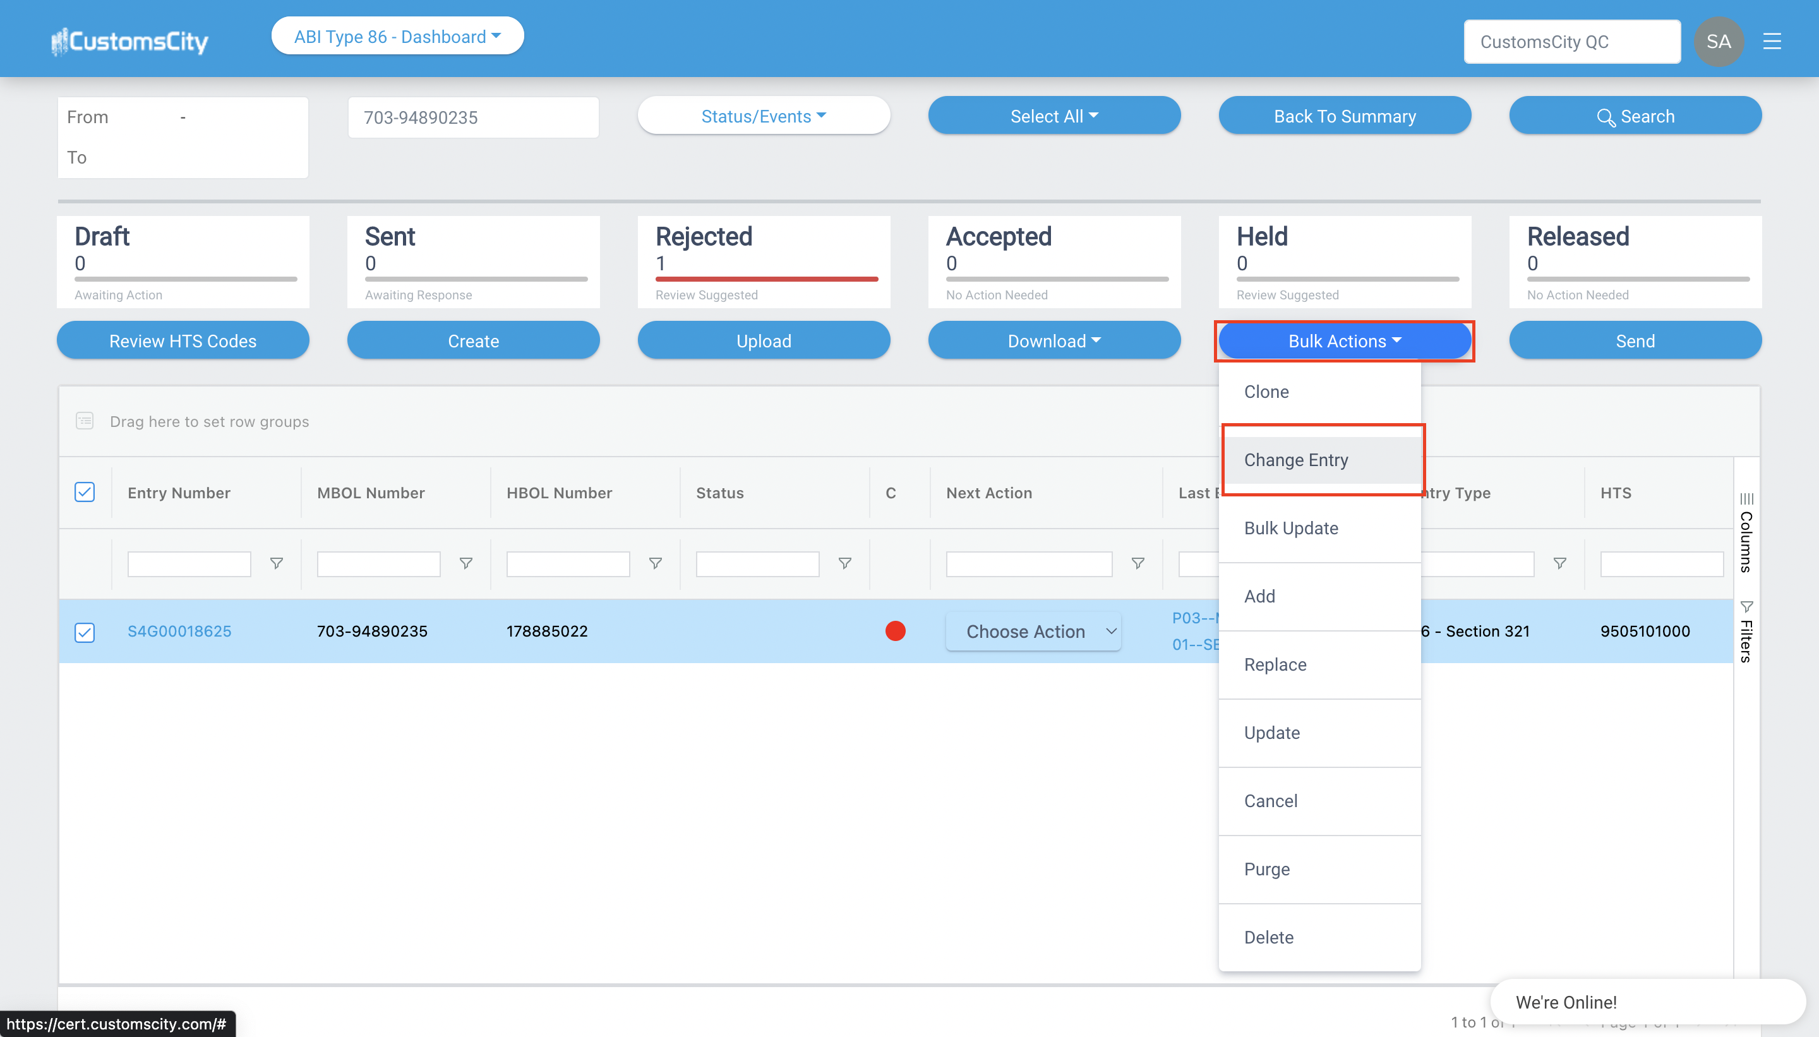Image resolution: width=1819 pixels, height=1037 pixels.
Task: Click the Rejected status card
Action: click(764, 262)
